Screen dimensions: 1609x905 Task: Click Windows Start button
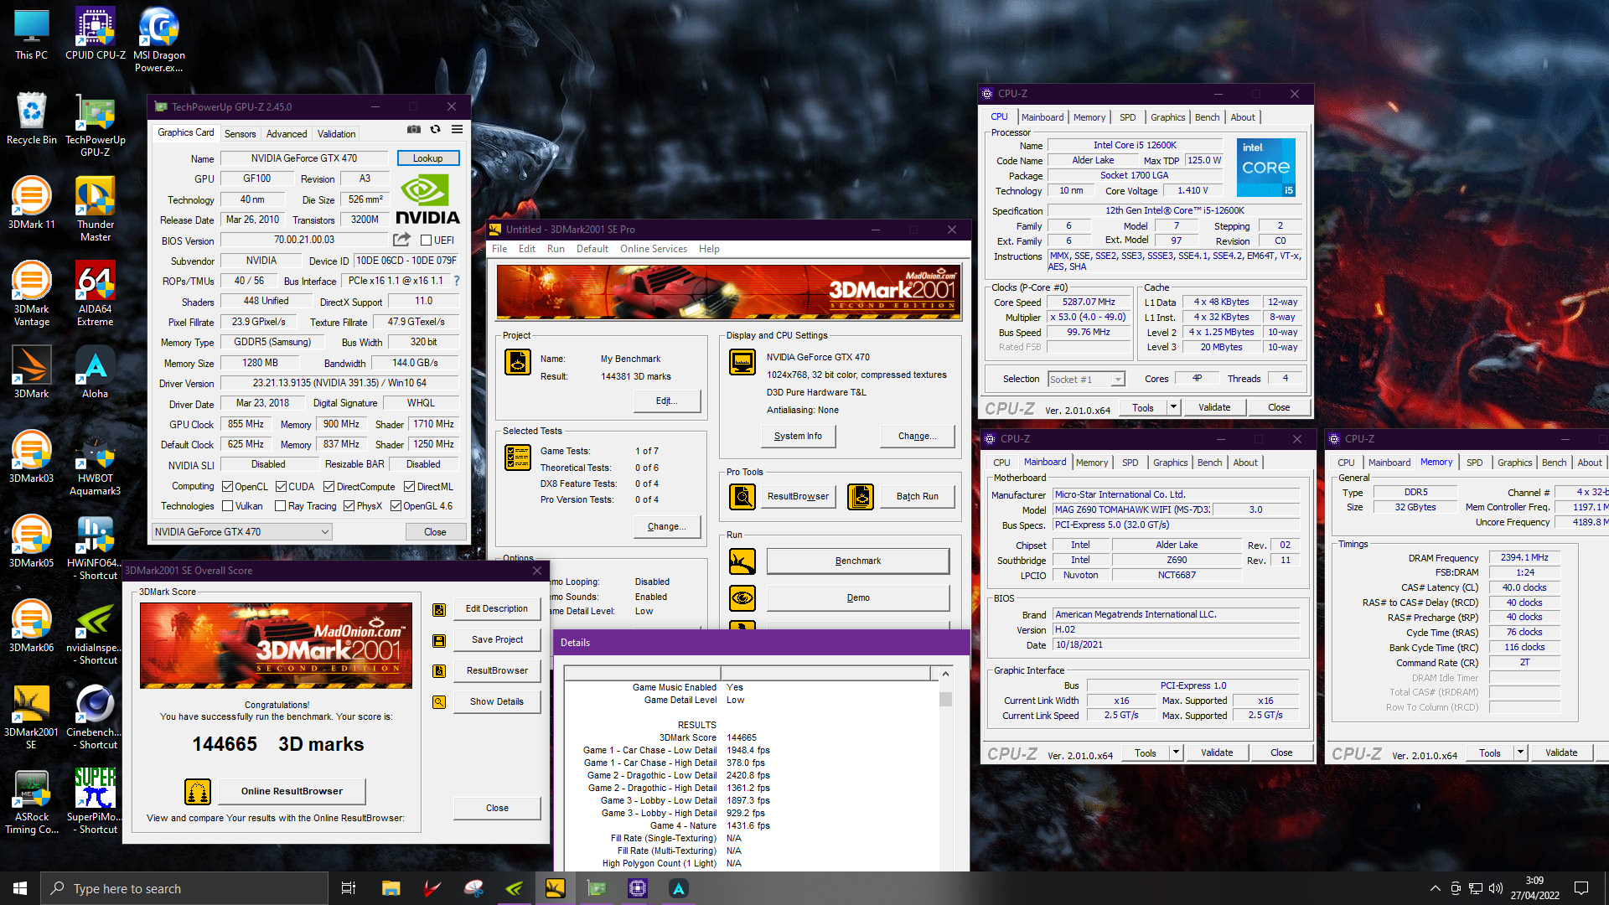[20, 888]
